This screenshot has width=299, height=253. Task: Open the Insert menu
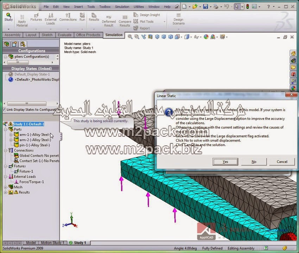tap(78, 7)
